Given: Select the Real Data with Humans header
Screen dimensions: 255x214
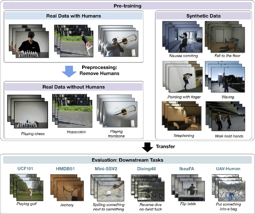Looking at the screenshot, I should point(73,16).
